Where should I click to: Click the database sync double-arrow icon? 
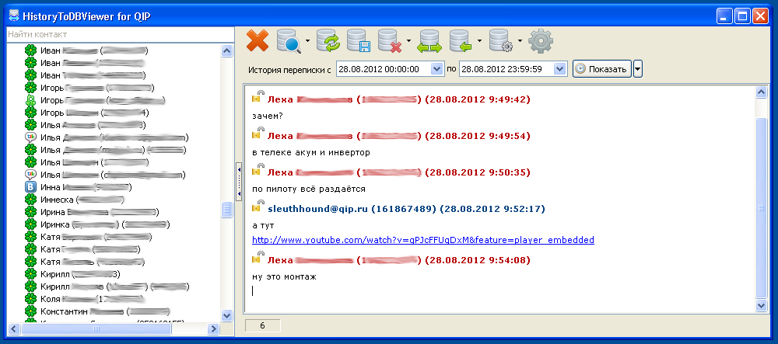pos(429,40)
